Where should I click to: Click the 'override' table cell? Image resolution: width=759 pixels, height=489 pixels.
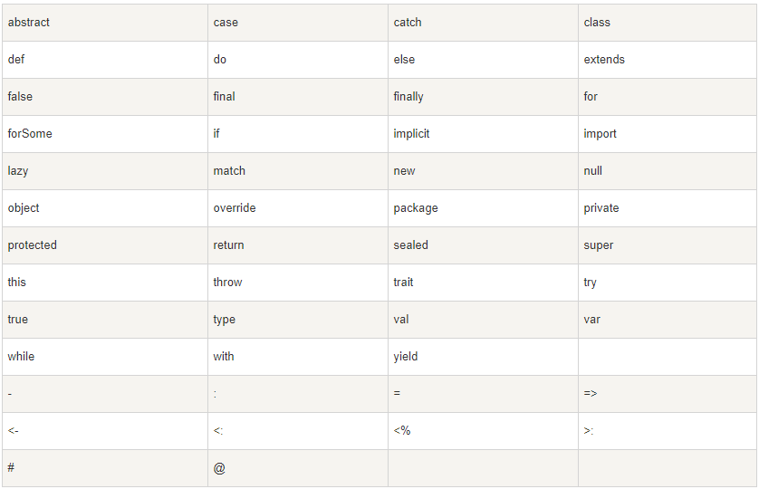[x=235, y=208]
